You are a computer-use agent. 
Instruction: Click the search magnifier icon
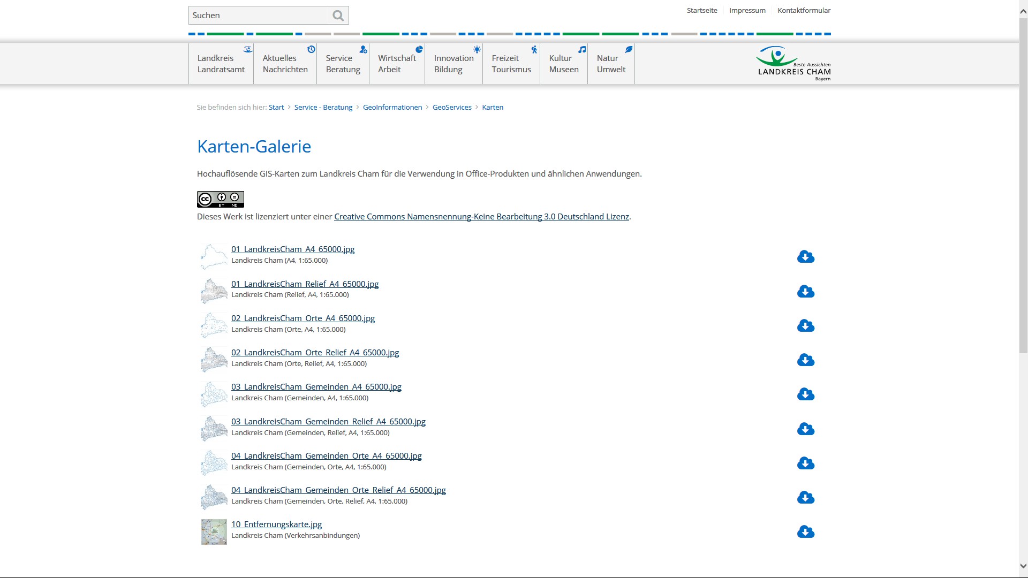pyautogui.click(x=337, y=15)
